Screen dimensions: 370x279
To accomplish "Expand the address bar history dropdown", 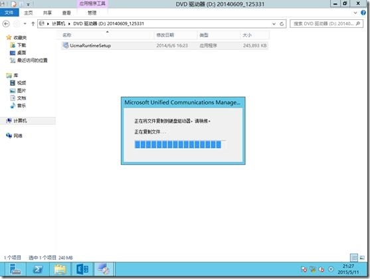I will [x=274, y=24].
